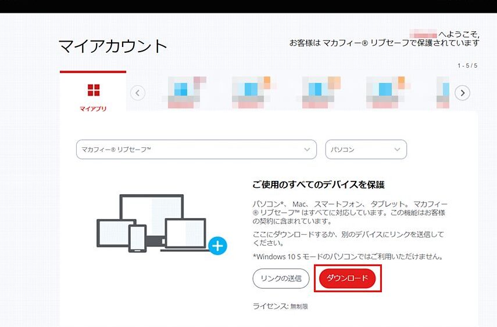Screen dimensions: 497x327
Task: Click the リンクの送信 button
Action: click(281, 278)
